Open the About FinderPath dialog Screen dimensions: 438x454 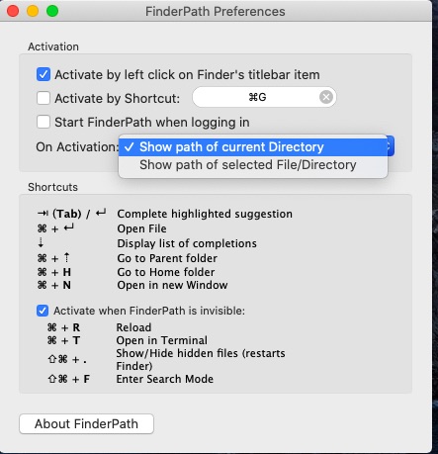pos(86,424)
